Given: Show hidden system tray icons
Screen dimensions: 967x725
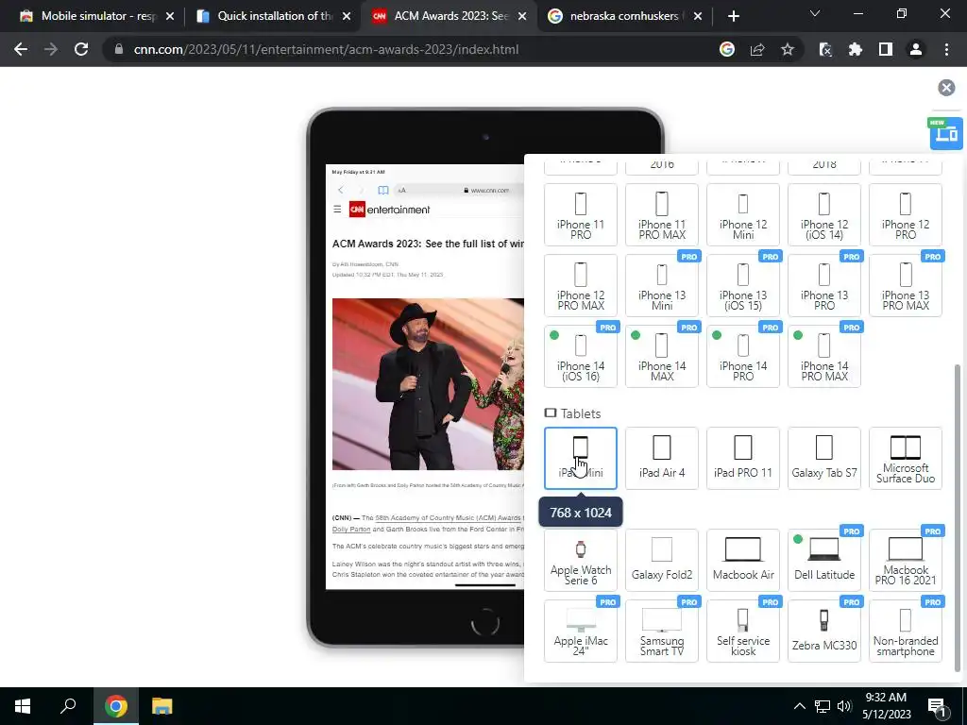Looking at the screenshot, I should (799, 706).
